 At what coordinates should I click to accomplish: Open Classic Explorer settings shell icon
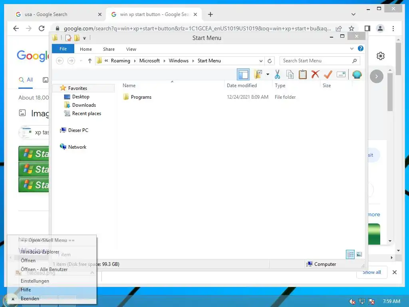pos(357,74)
